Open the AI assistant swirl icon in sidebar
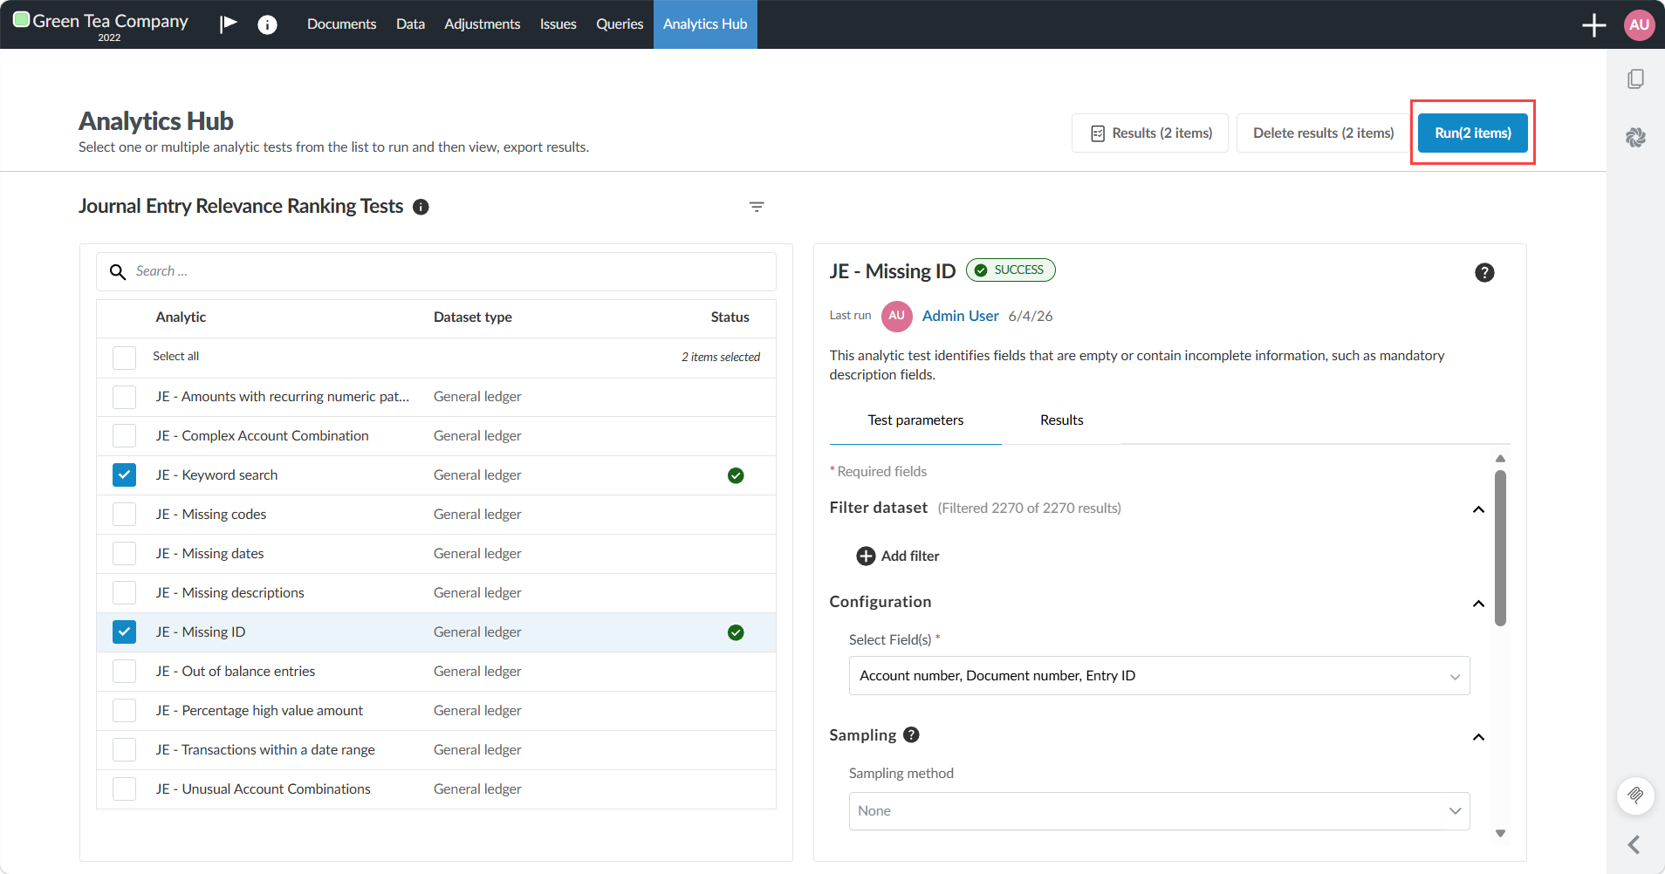1665x874 pixels. click(x=1635, y=137)
